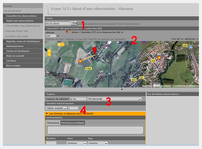Image resolution: width=202 pixels, height=149 pixels.
Task: Open the calendar date picker icon
Action: pos(74,23)
